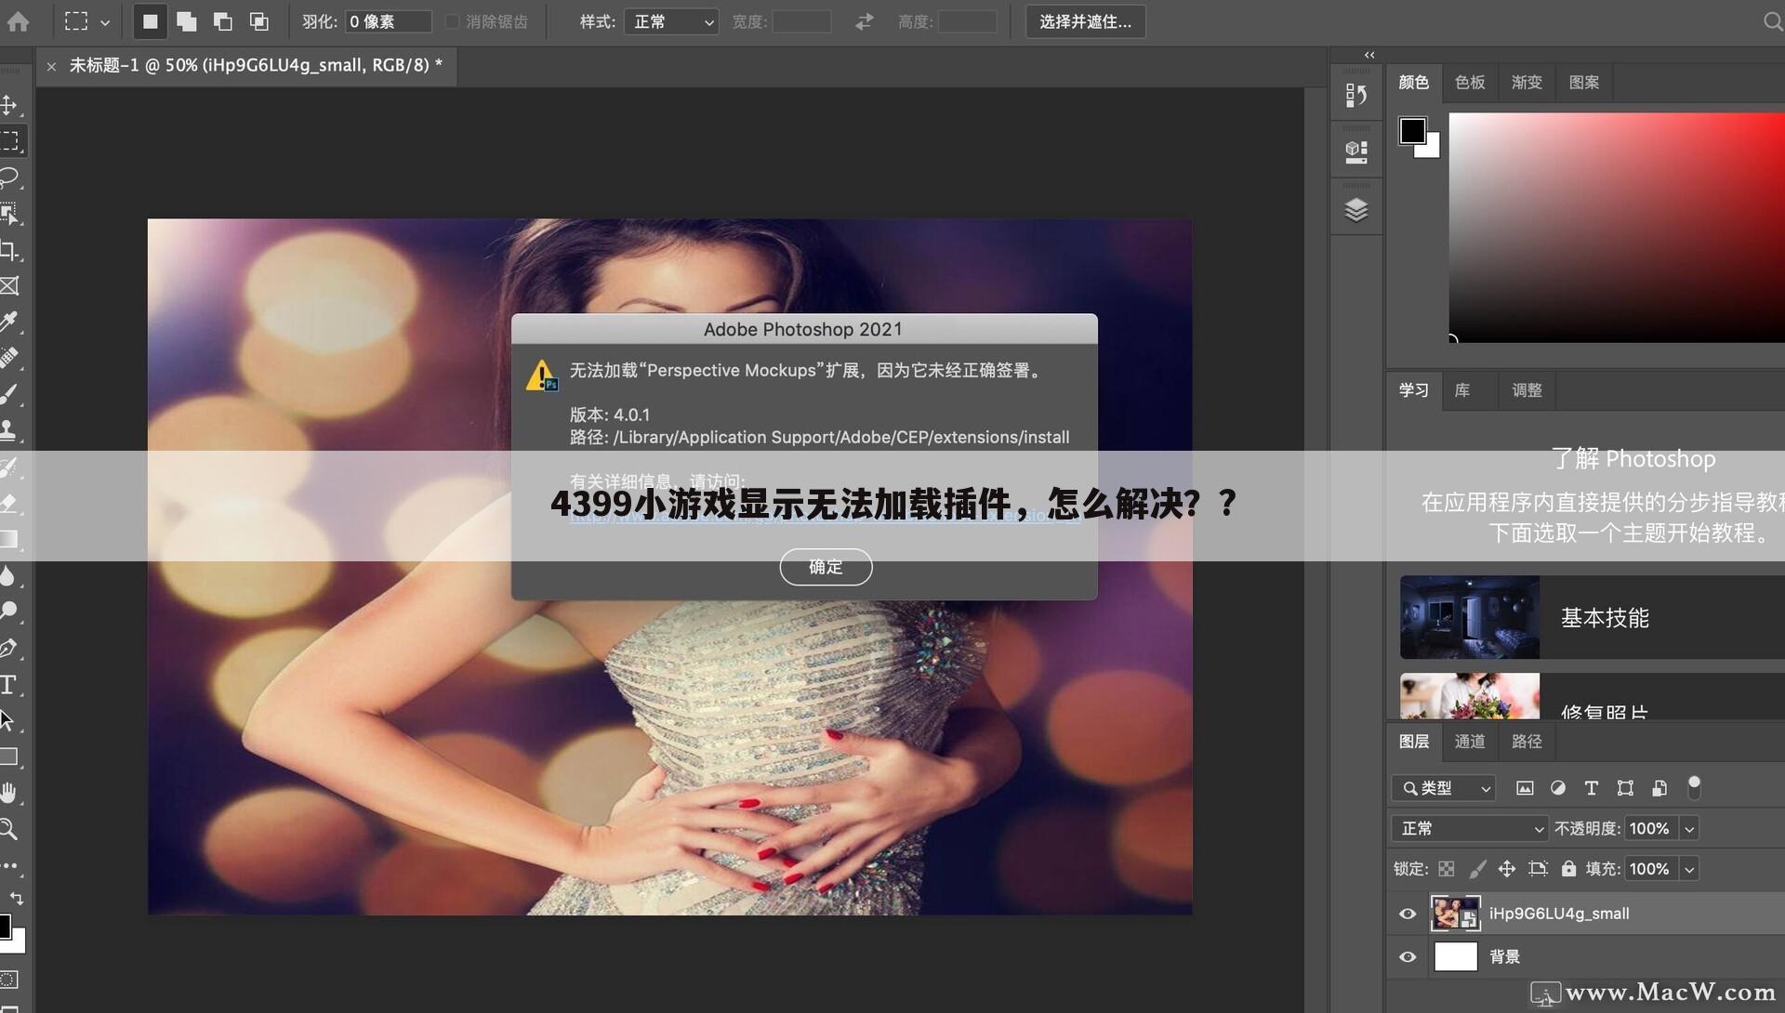The width and height of the screenshot is (1785, 1013).
Task: Open the History panel icon
Action: (1356, 95)
